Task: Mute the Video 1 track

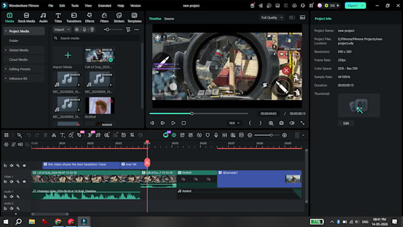Action: pos(12,181)
